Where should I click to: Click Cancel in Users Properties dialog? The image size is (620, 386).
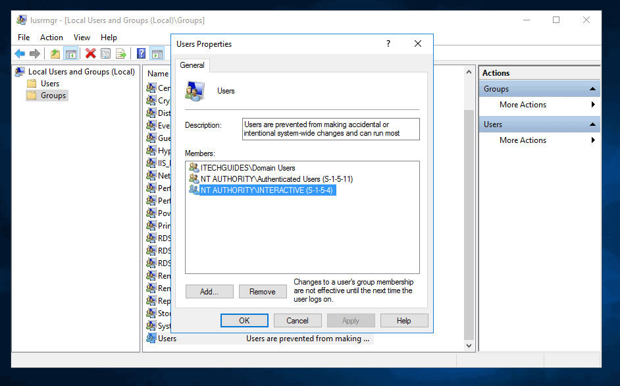[x=297, y=321]
